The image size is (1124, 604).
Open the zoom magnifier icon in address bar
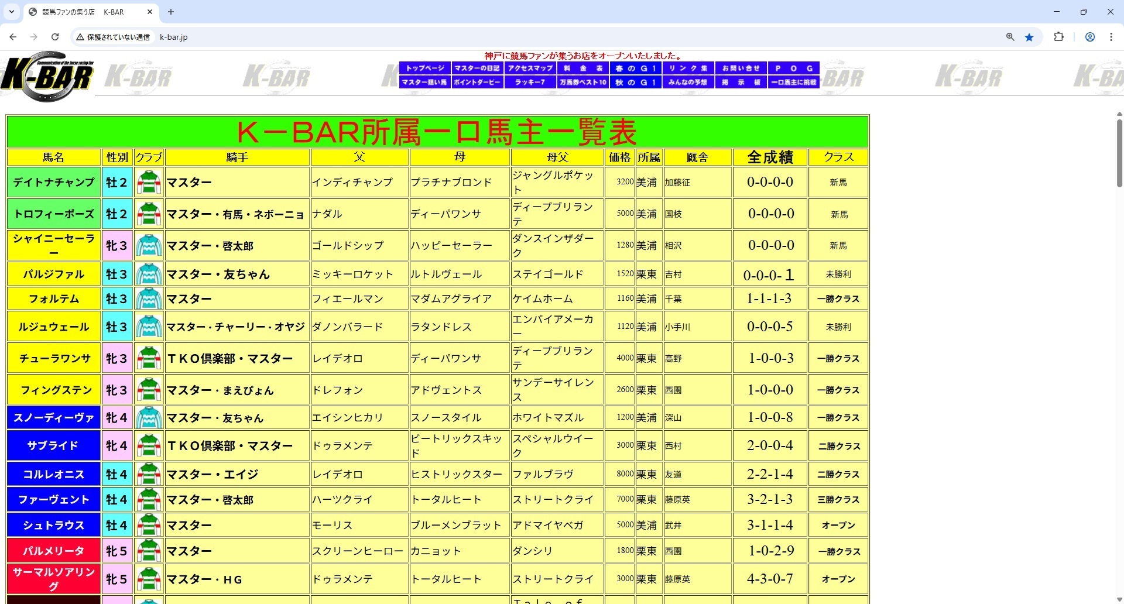[x=1010, y=37]
